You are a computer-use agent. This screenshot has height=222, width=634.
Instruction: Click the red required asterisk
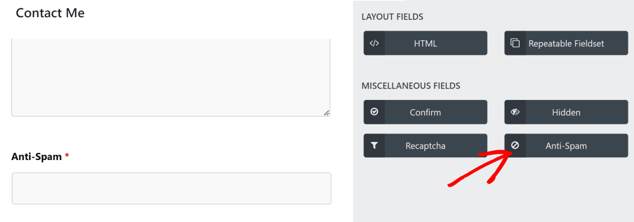67,156
